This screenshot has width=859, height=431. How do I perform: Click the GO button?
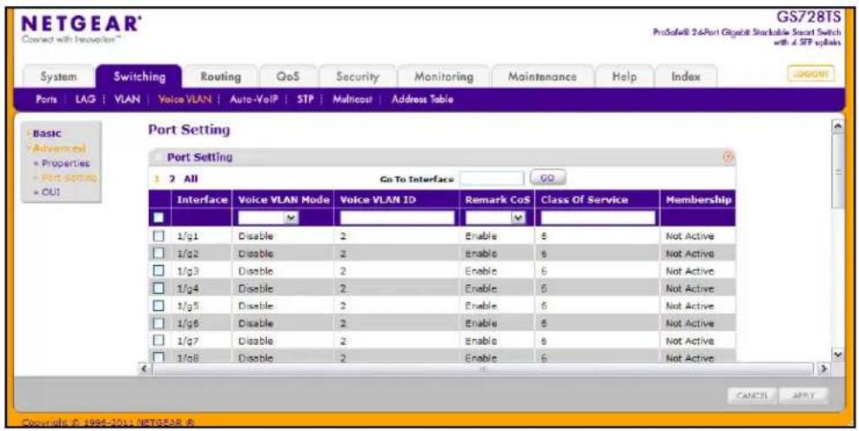[547, 178]
